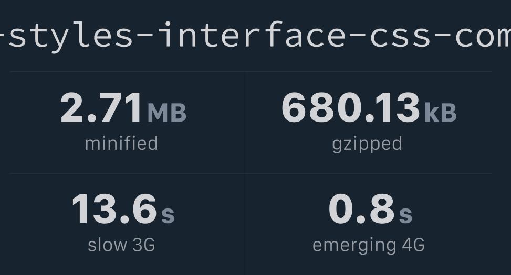This screenshot has width=511, height=275.
Task: Click "com" at the end of the package name
Action: tap(482, 35)
